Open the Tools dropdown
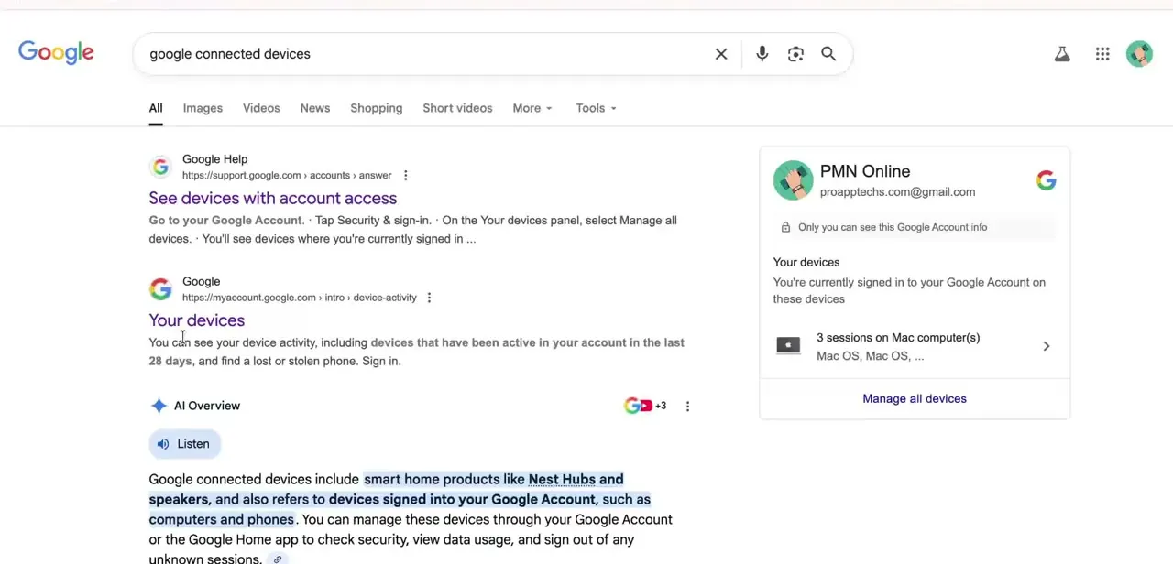 click(596, 108)
